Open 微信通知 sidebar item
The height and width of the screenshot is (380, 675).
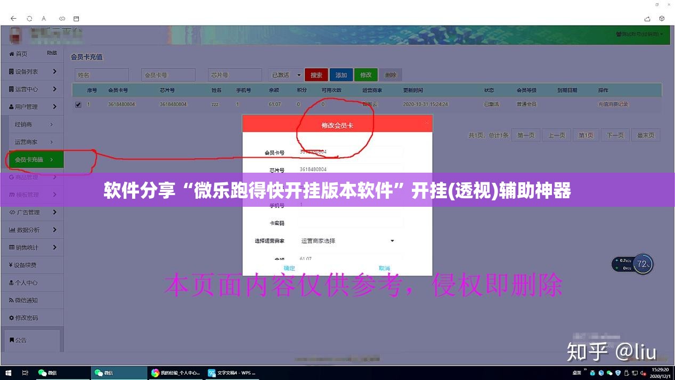click(32, 300)
